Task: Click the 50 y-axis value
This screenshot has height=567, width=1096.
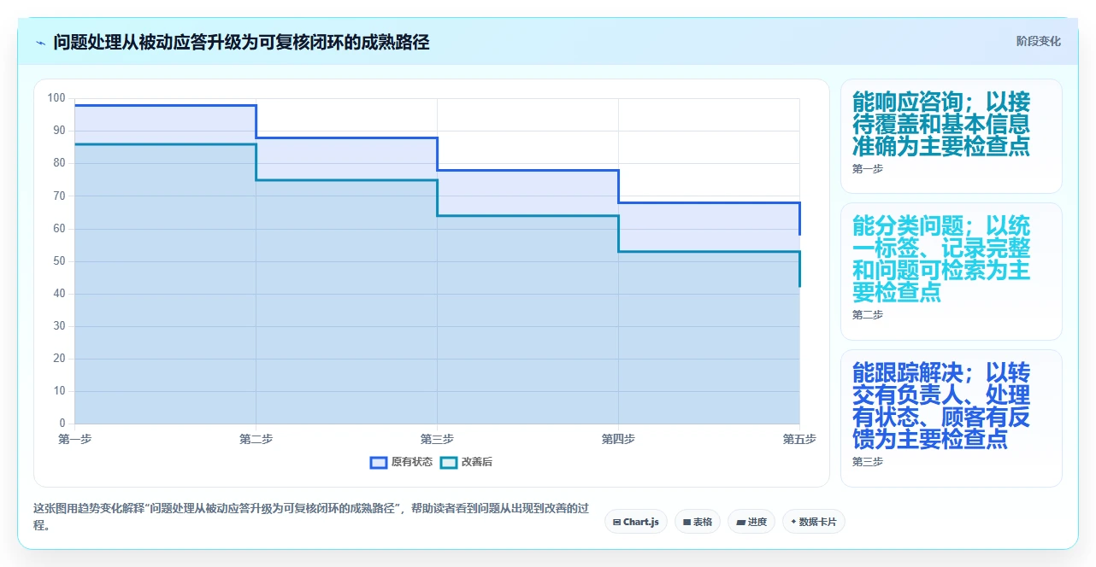Action: 59,261
